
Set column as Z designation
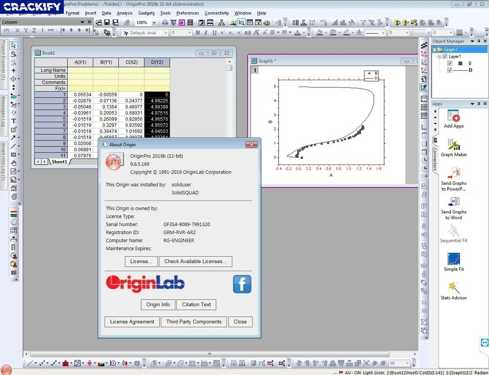[x=34, y=30]
